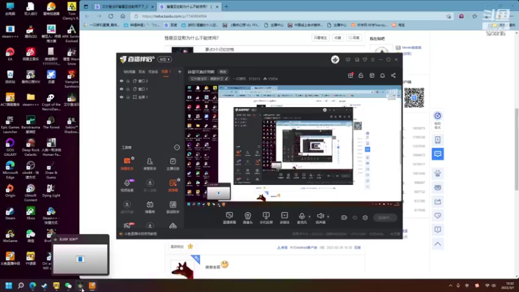Add a new scene with plus button
519x292 pixels.
point(180,71)
